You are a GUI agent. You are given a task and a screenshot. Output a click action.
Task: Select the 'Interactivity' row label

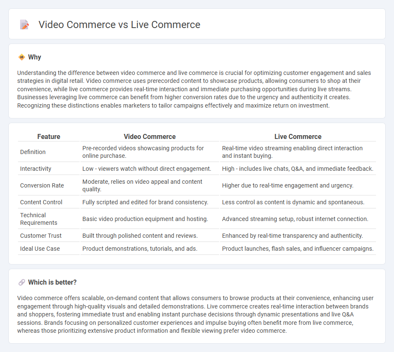[36, 169]
